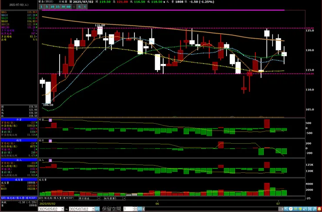Open the overlay indicator dropdown below volume chart

click(x=99, y=198)
